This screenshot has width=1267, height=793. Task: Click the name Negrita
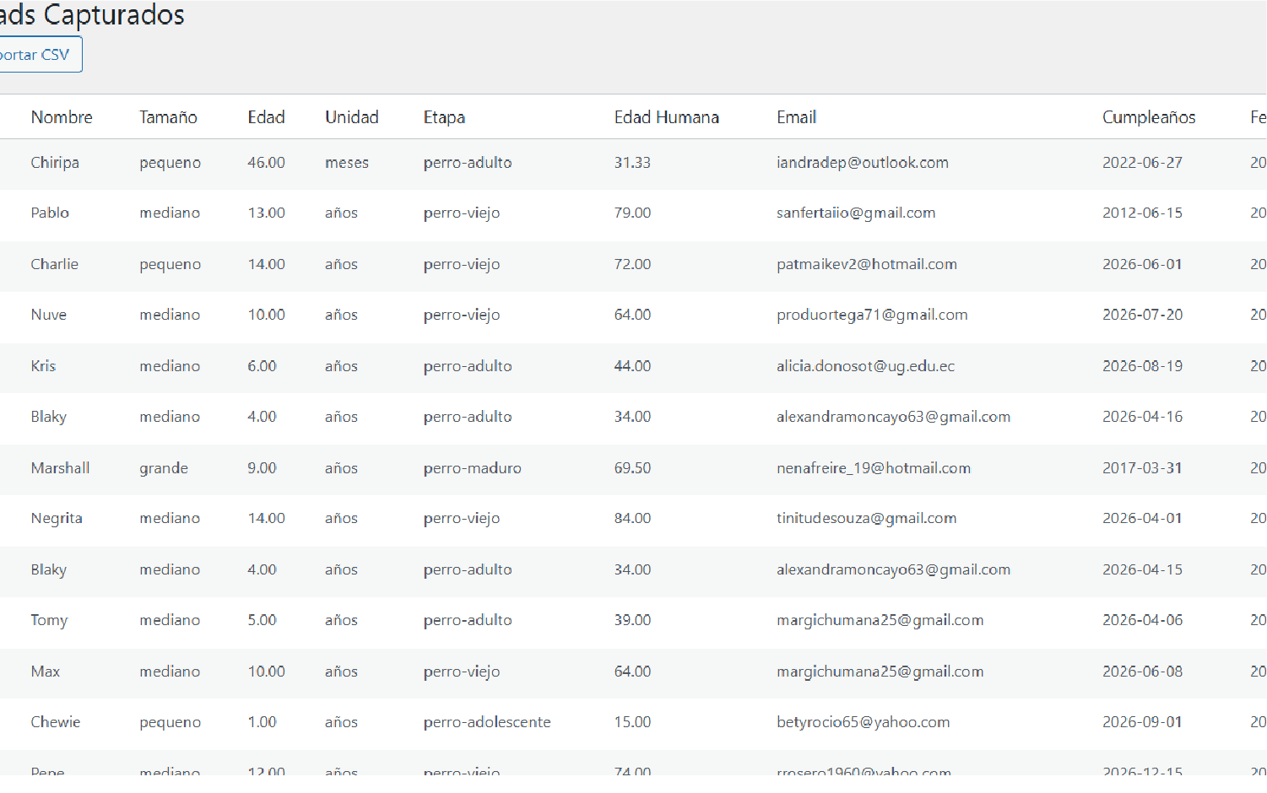(57, 518)
